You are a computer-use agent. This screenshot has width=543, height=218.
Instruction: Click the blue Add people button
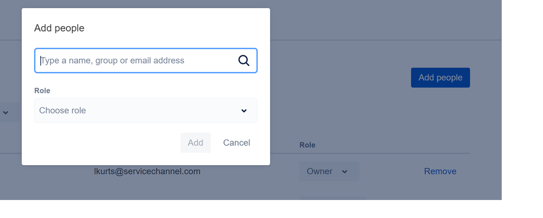coord(440,78)
